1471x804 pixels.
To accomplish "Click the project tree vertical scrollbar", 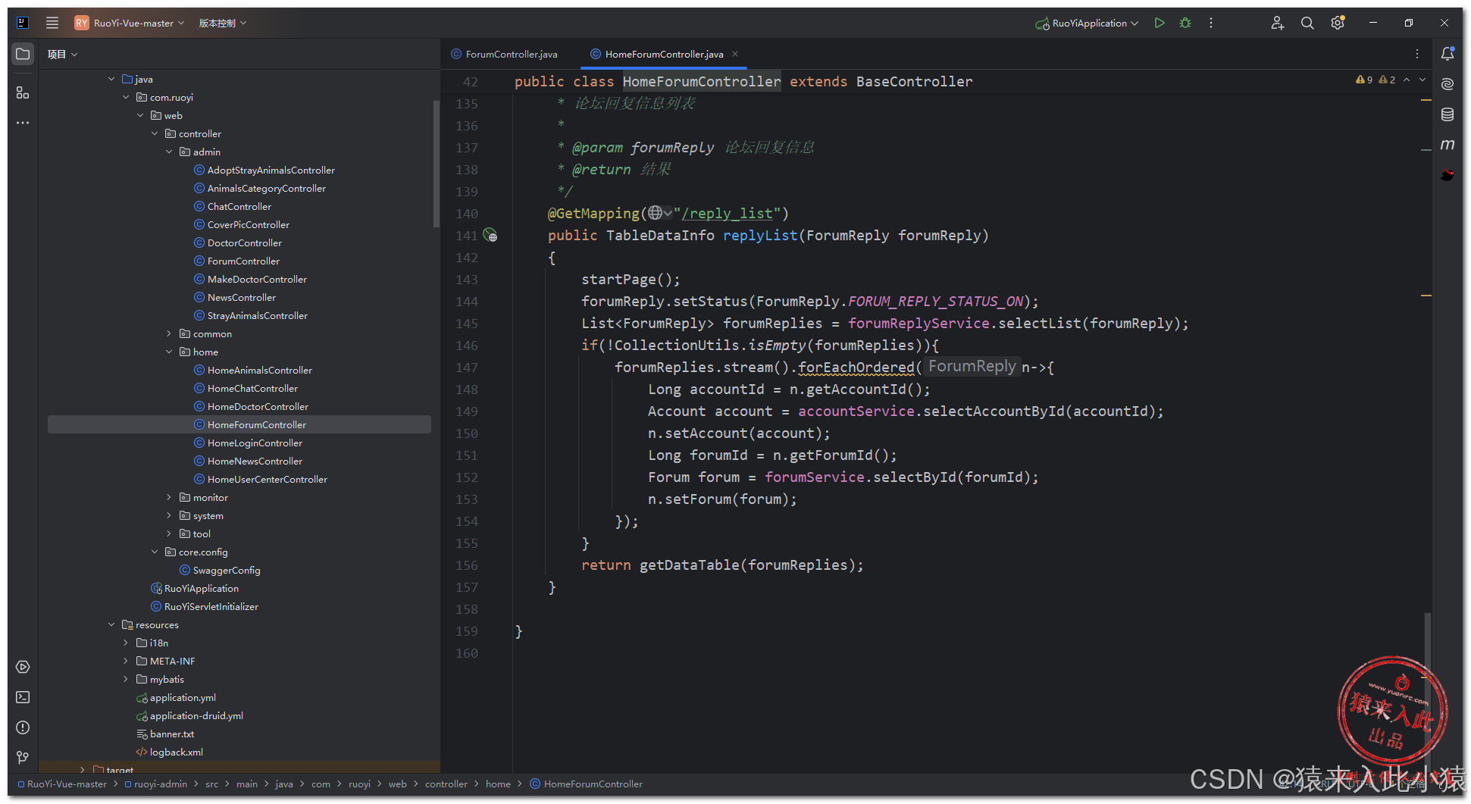I will (x=437, y=163).
